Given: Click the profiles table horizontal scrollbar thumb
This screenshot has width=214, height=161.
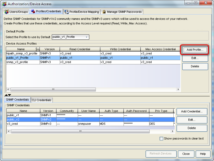Looking at the screenshot, I should (x=53, y=89).
